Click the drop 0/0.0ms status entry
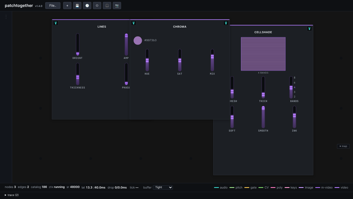Screen dimensions: 353x199 coord(117,187)
